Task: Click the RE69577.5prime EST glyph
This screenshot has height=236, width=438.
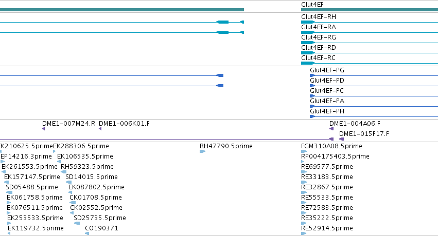Action: (x=304, y=172)
